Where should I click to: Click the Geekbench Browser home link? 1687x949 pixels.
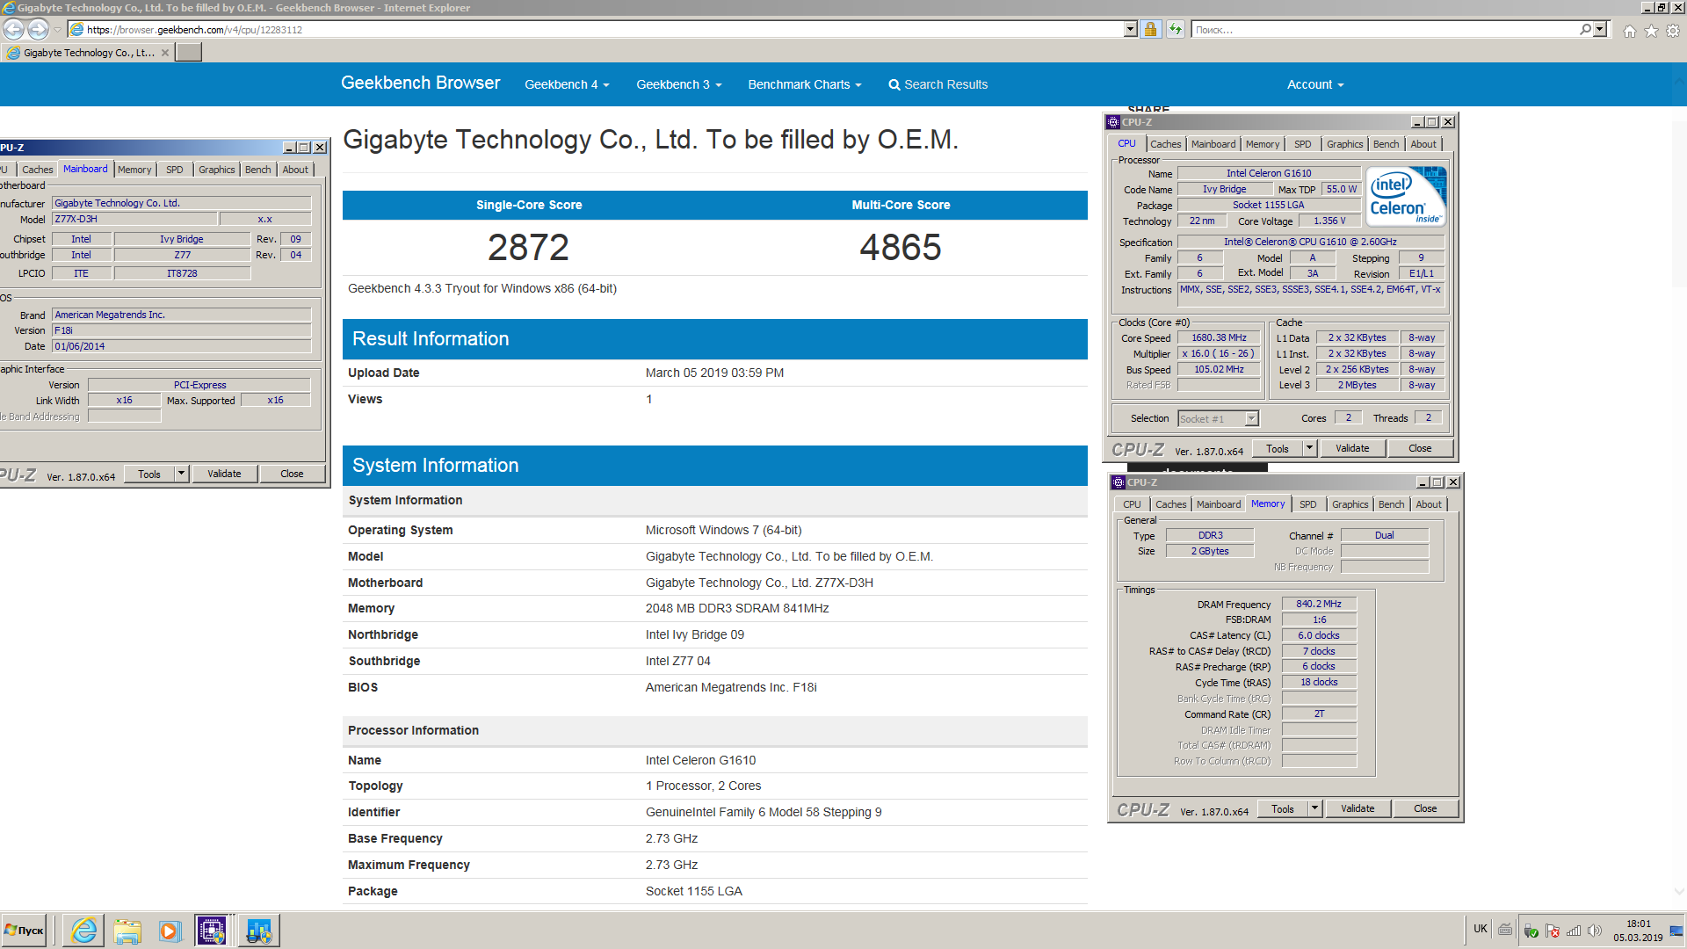(420, 83)
